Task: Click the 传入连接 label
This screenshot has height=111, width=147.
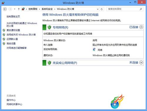Action: click(x=48, y=45)
